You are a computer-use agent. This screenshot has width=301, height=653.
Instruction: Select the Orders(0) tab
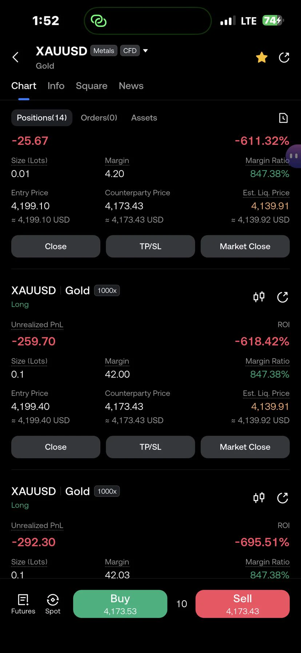[x=99, y=118]
